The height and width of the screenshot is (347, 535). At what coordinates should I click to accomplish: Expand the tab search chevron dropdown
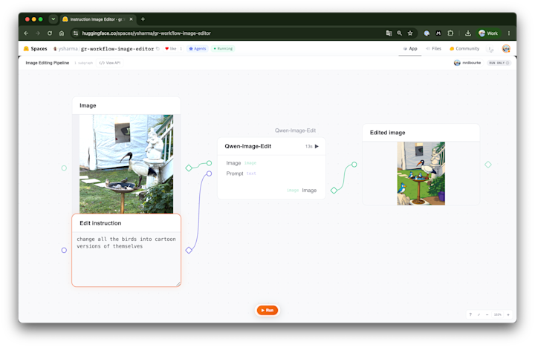click(53, 19)
